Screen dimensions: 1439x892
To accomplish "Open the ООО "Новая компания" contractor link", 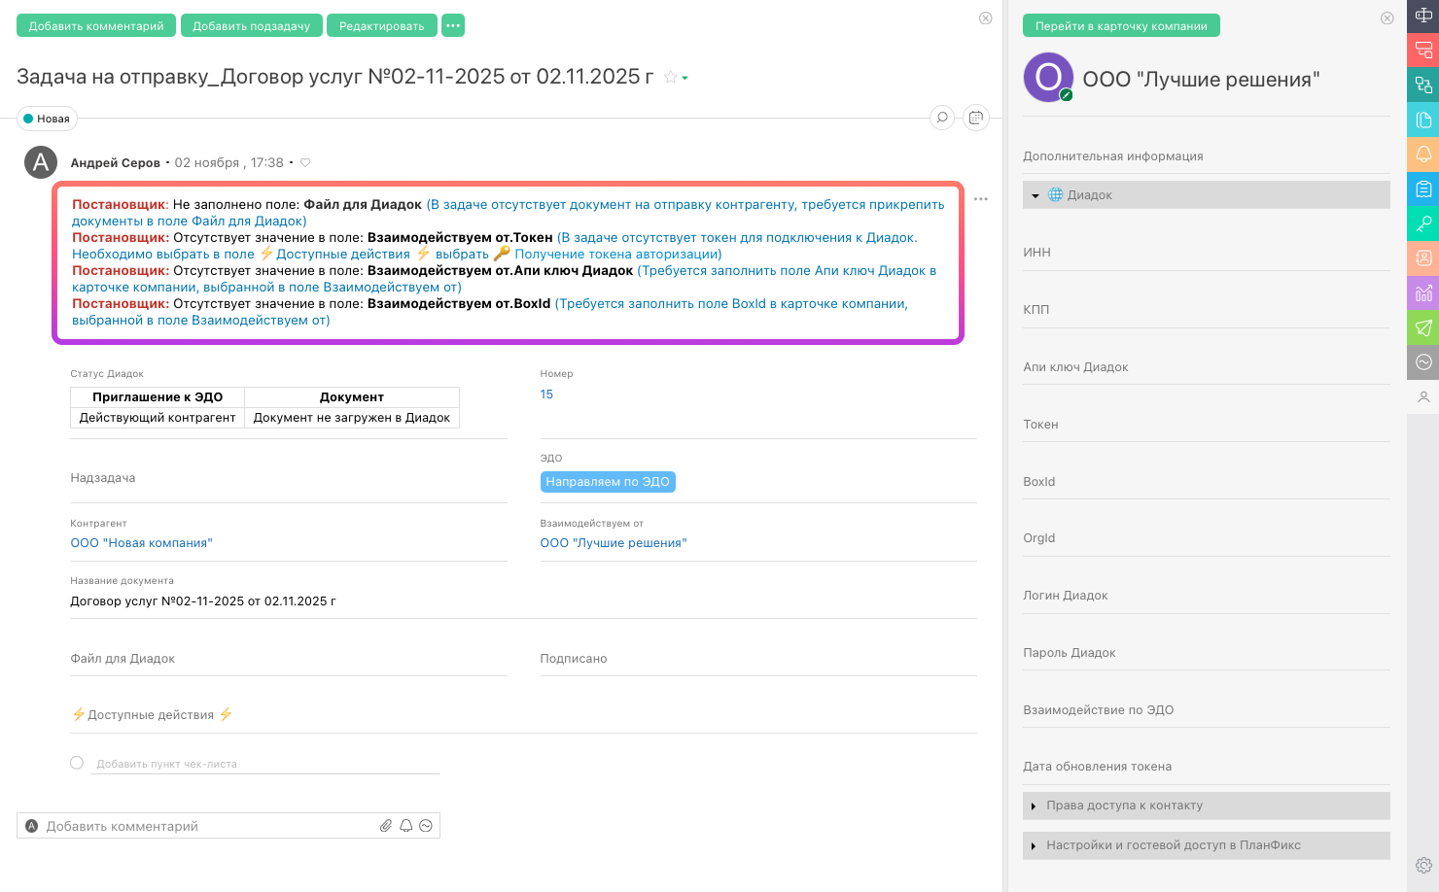I will (x=141, y=543).
